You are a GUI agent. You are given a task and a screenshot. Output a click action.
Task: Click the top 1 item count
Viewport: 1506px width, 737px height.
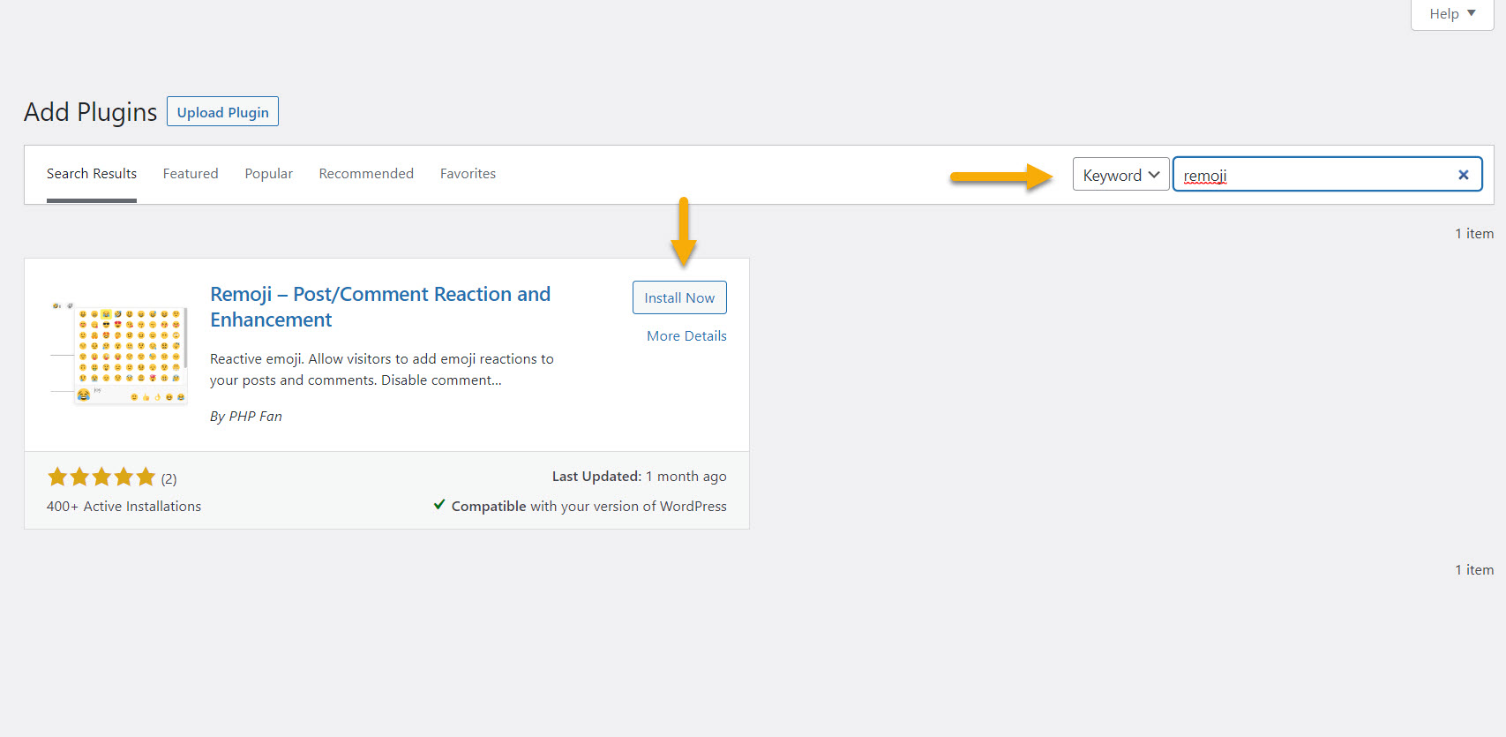[x=1474, y=234]
